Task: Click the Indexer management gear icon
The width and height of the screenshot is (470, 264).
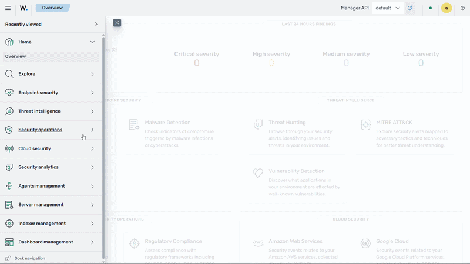Action: pos(9,224)
